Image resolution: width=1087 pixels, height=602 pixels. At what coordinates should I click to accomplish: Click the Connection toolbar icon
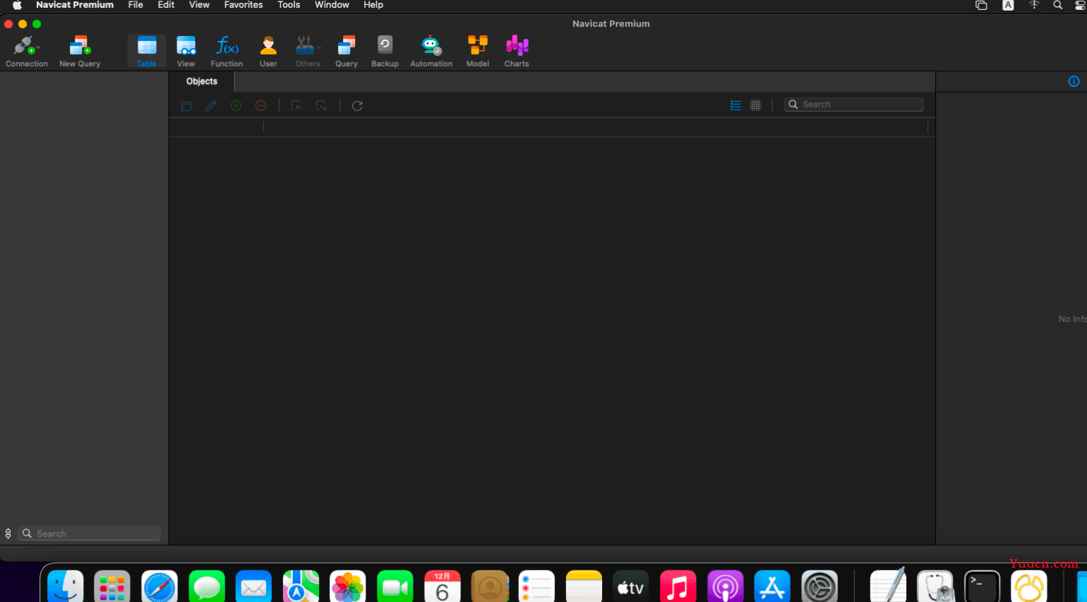tap(23, 46)
